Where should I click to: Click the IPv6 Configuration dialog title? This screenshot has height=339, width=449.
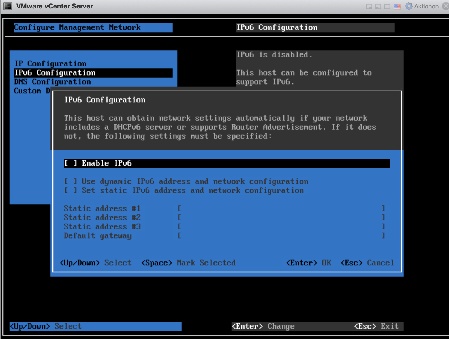[x=105, y=100]
